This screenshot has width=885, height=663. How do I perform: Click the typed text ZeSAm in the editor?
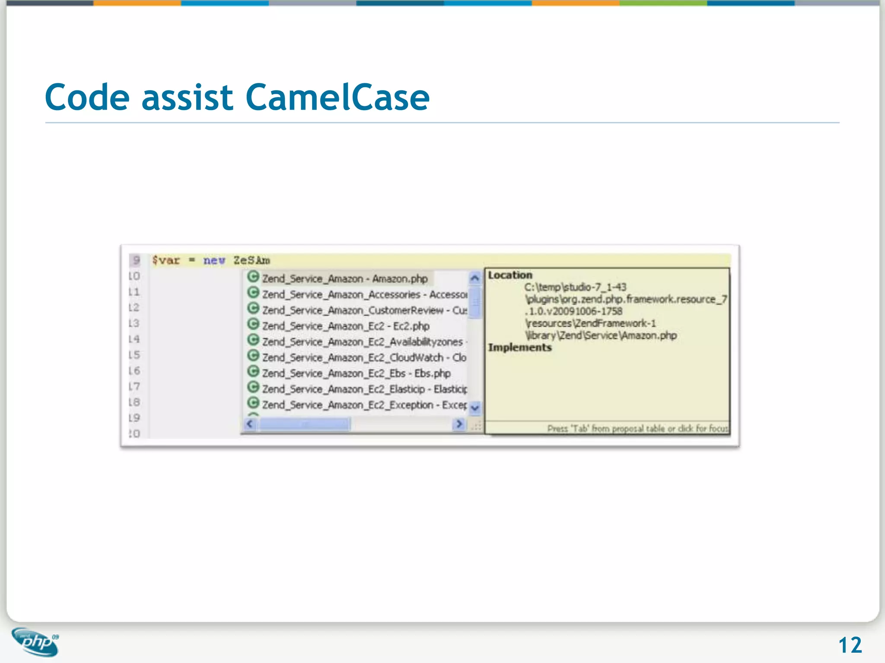pyautogui.click(x=251, y=260)
